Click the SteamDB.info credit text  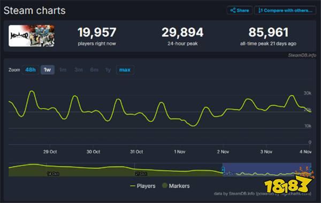coord(302,55)
